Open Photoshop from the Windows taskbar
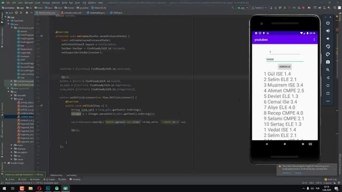The image size is (342, 192). pyautogui.click(x=48, y=188)
